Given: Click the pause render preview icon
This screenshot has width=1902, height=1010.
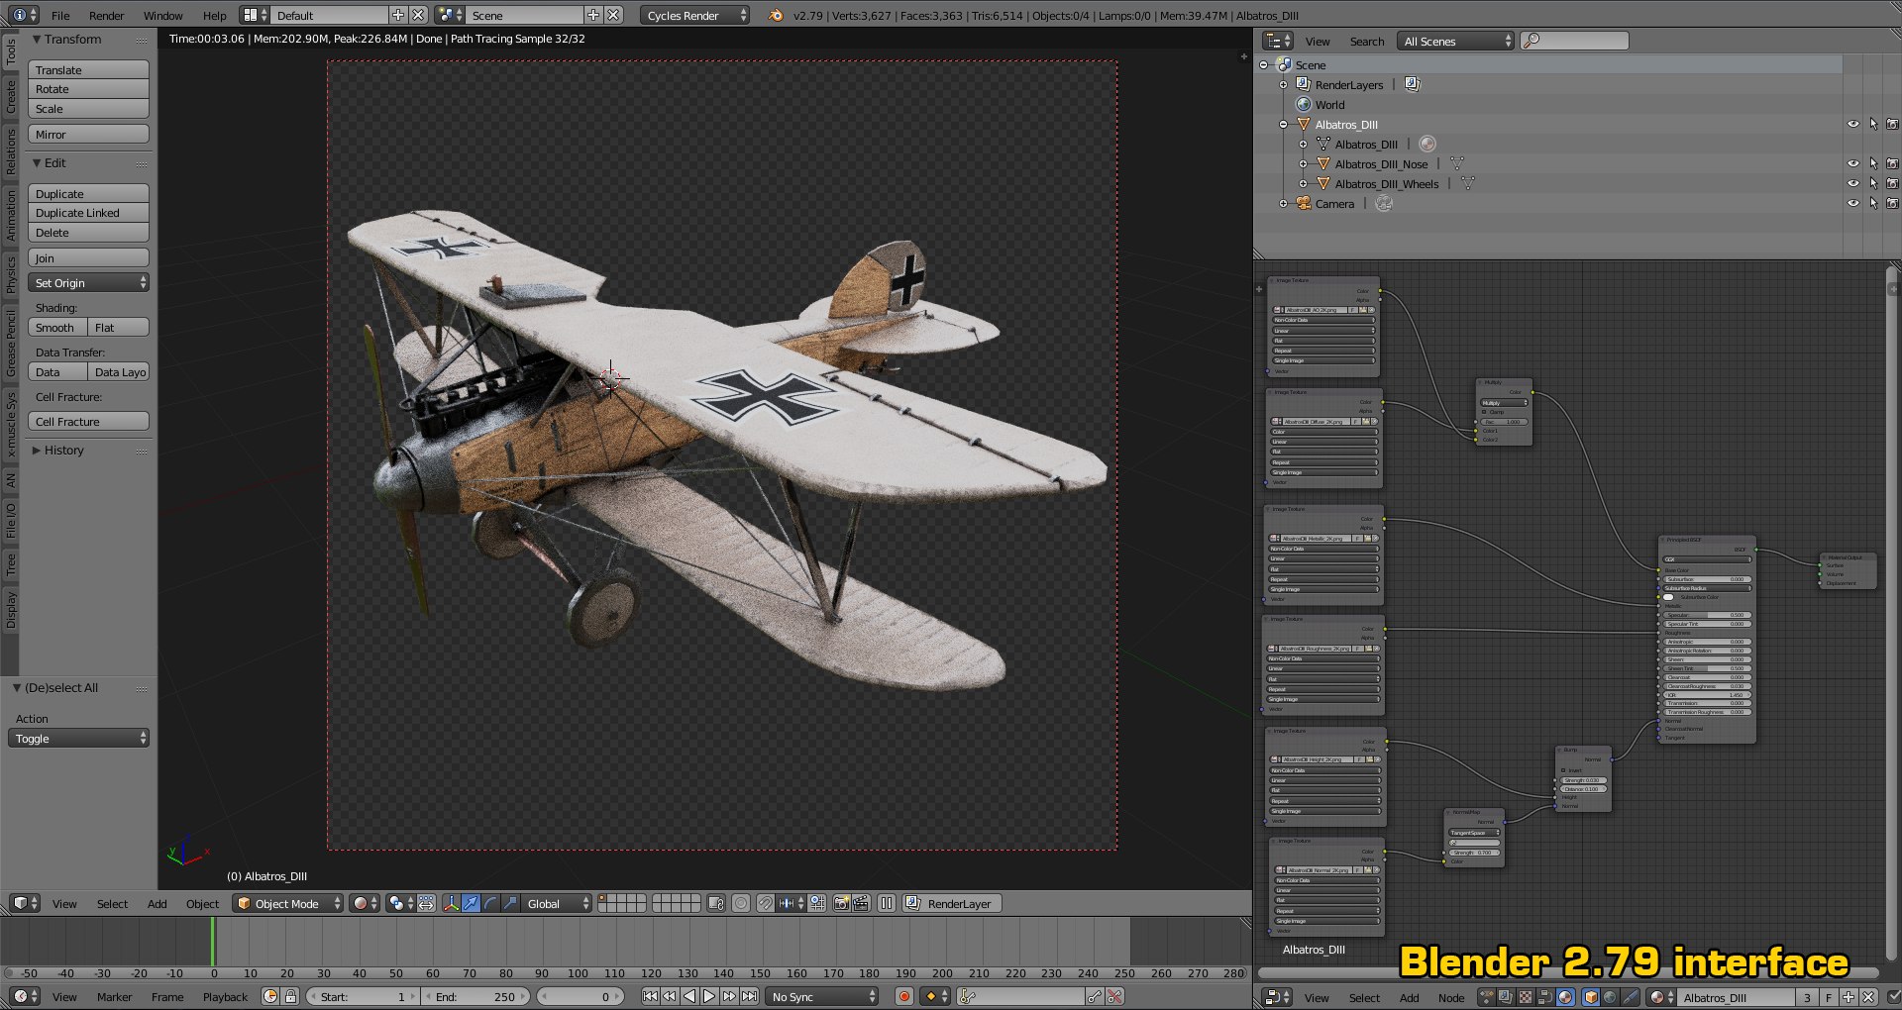Looking at the screenshot, I should coord(887,903).
